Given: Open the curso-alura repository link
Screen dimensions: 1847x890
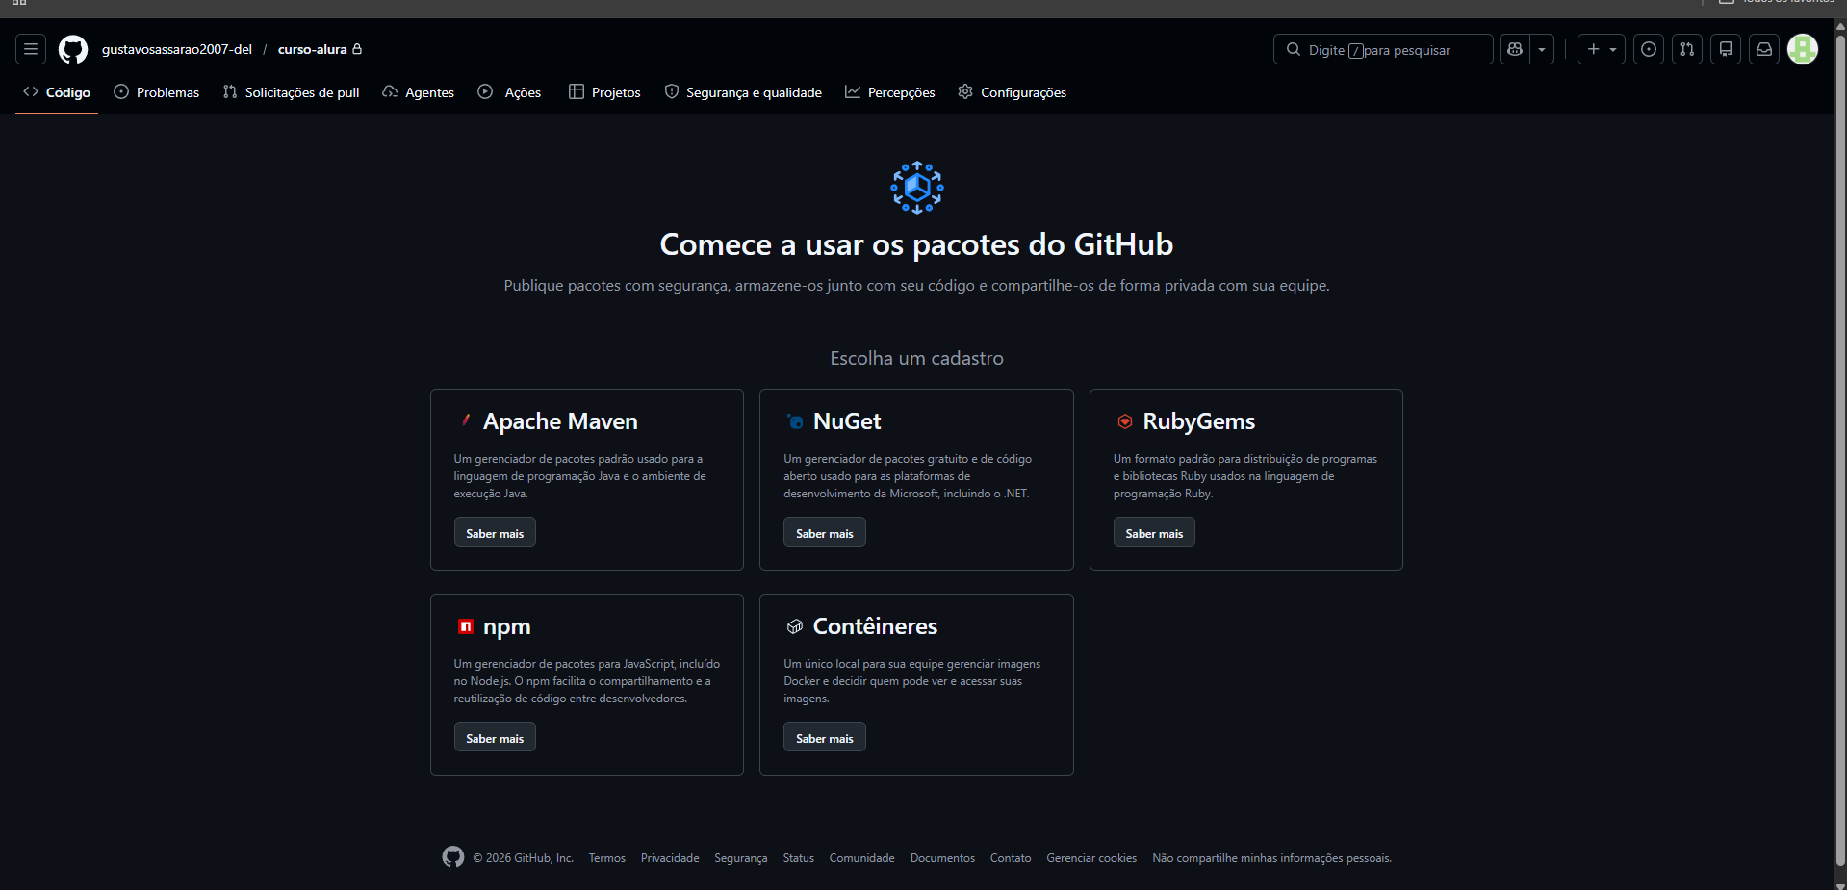Looking at the screenshot, I should 312,49.
